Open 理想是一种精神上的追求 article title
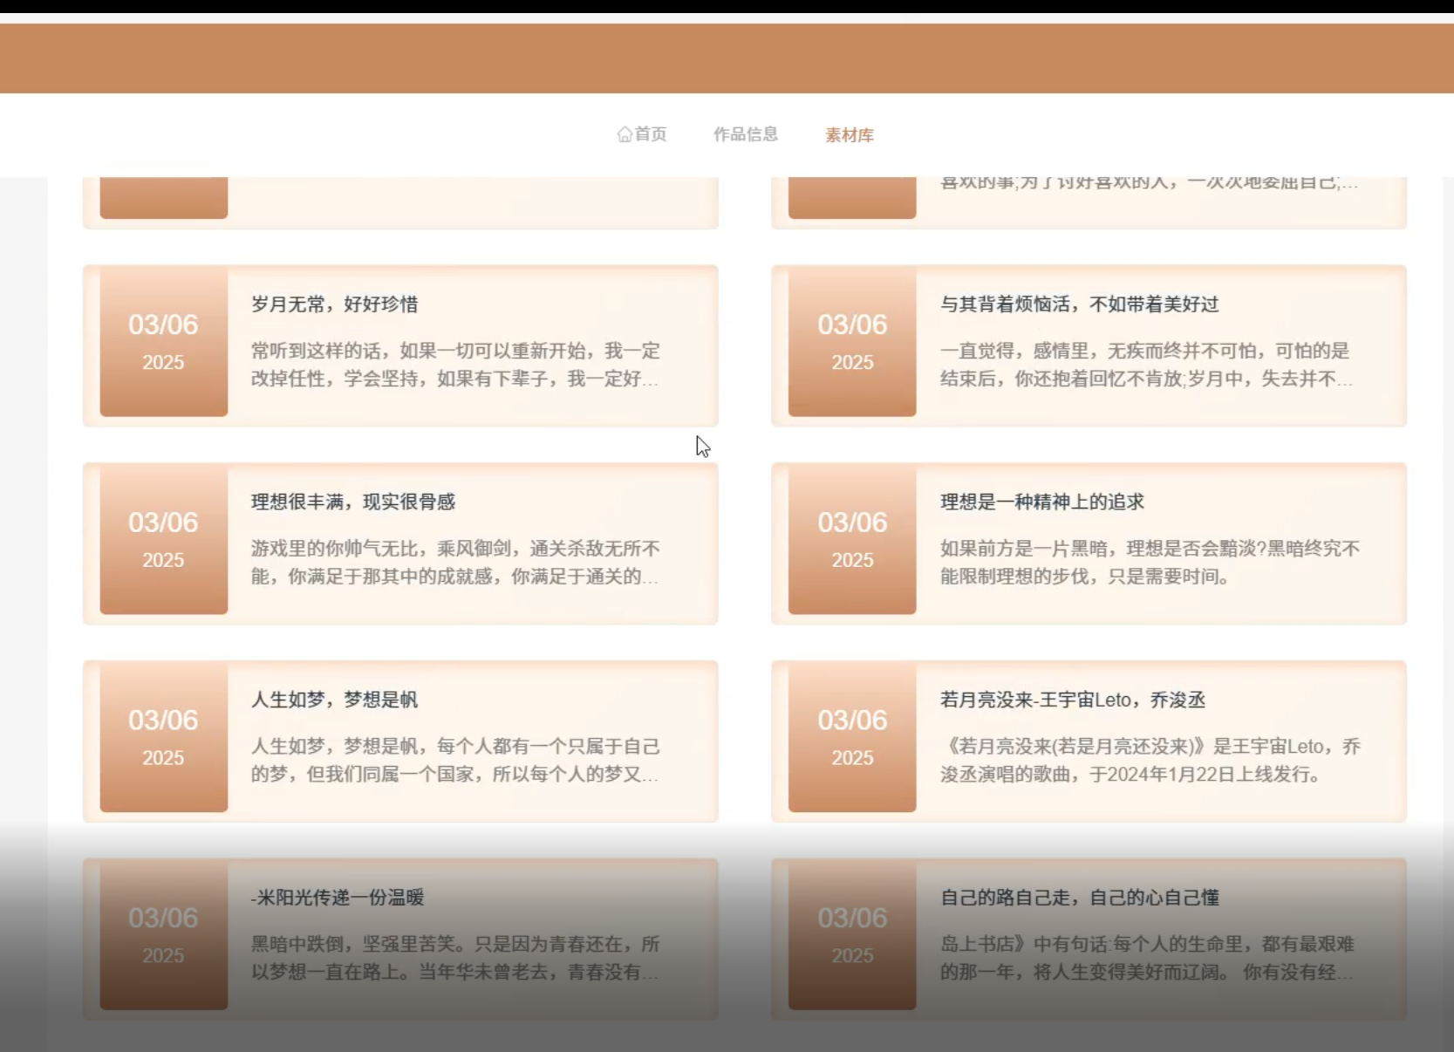This screenshot has height=1052, width=1454. (1041, 502)
